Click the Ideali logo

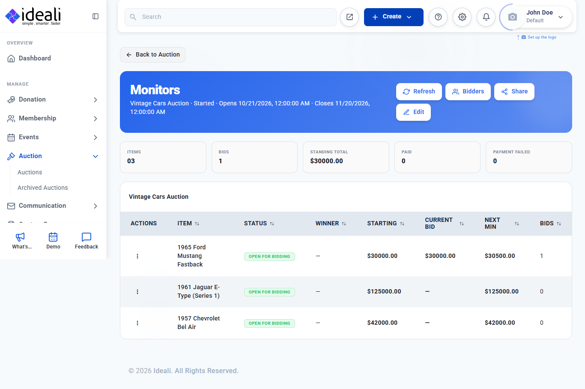coord(33,16)
